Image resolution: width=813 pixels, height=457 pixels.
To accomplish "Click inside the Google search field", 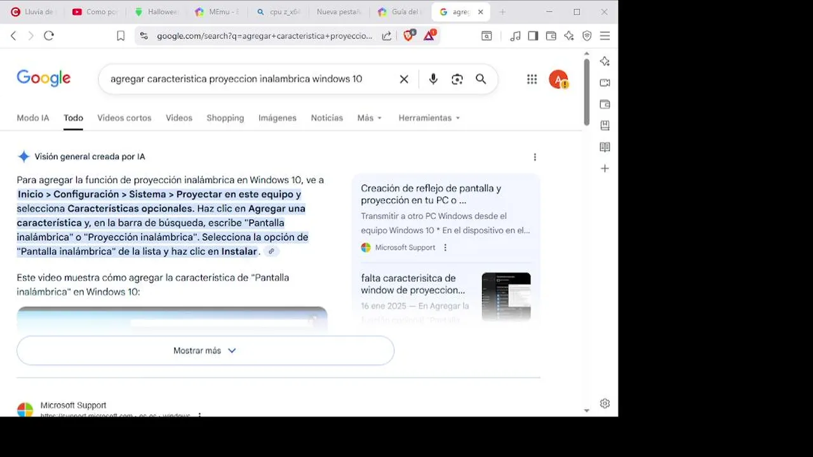I will (x=236, y=79).
